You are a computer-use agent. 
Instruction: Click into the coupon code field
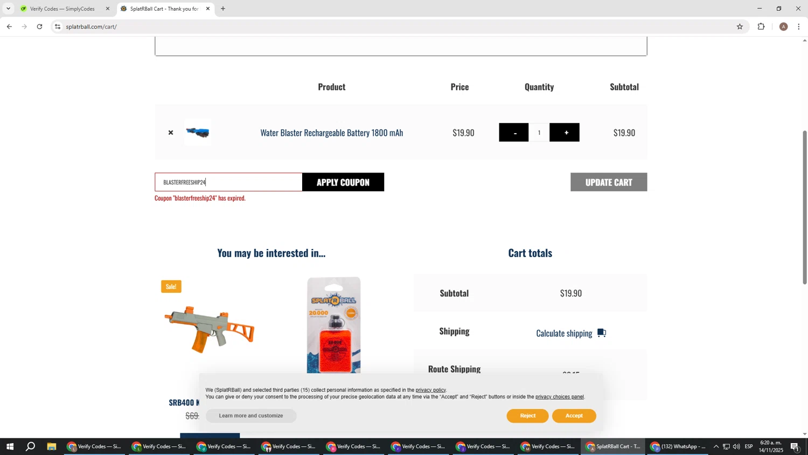pyautogui.click(x=228, y=182)
